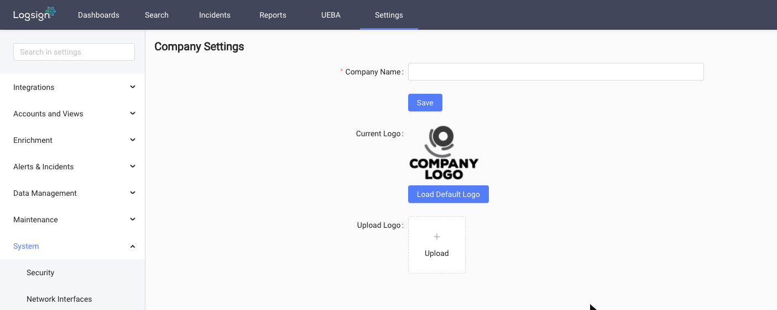Save the company settings

(x=425, y=103)
